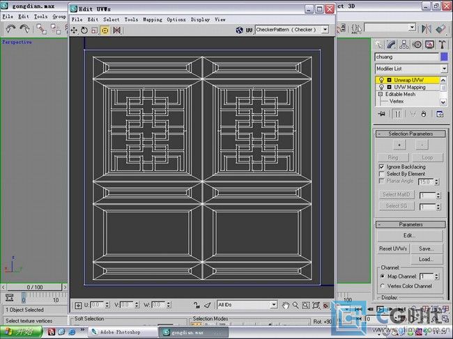453x339 pixels.
Task: Click Configure Modifier Sets icon
Action: pos(440,114)
